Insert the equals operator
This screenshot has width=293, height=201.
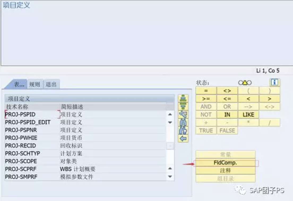coord(206,91)
